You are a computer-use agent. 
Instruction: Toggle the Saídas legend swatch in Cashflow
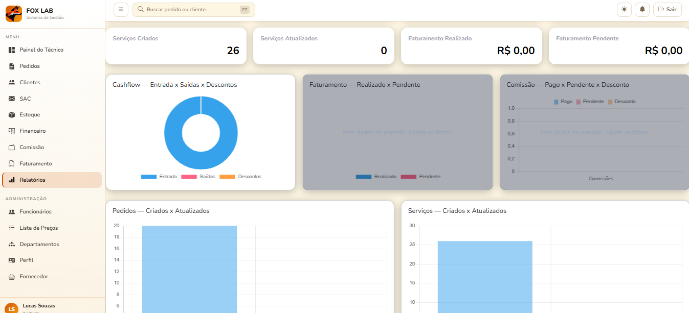tap(189, 177)
